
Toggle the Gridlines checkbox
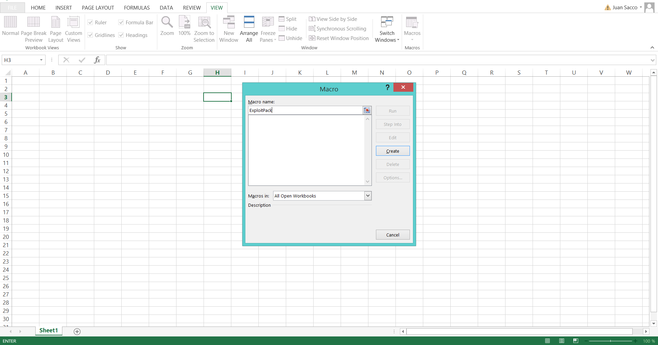tap(90, 35)
